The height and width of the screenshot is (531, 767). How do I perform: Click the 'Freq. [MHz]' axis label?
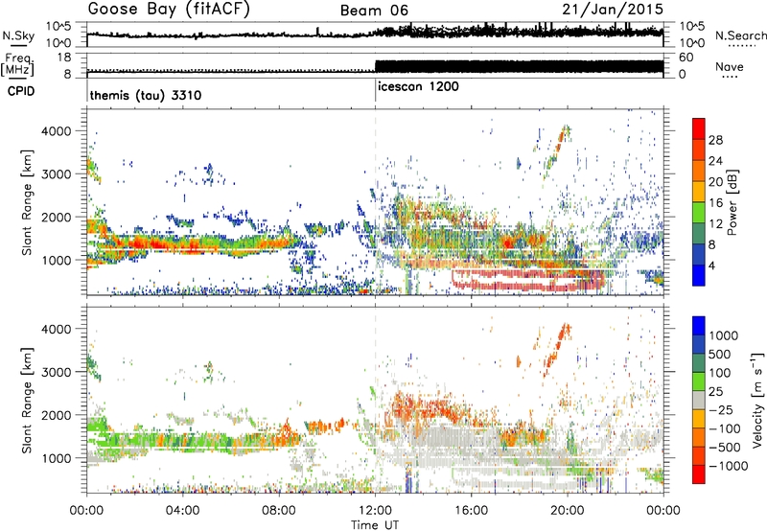tap(17, 64)
